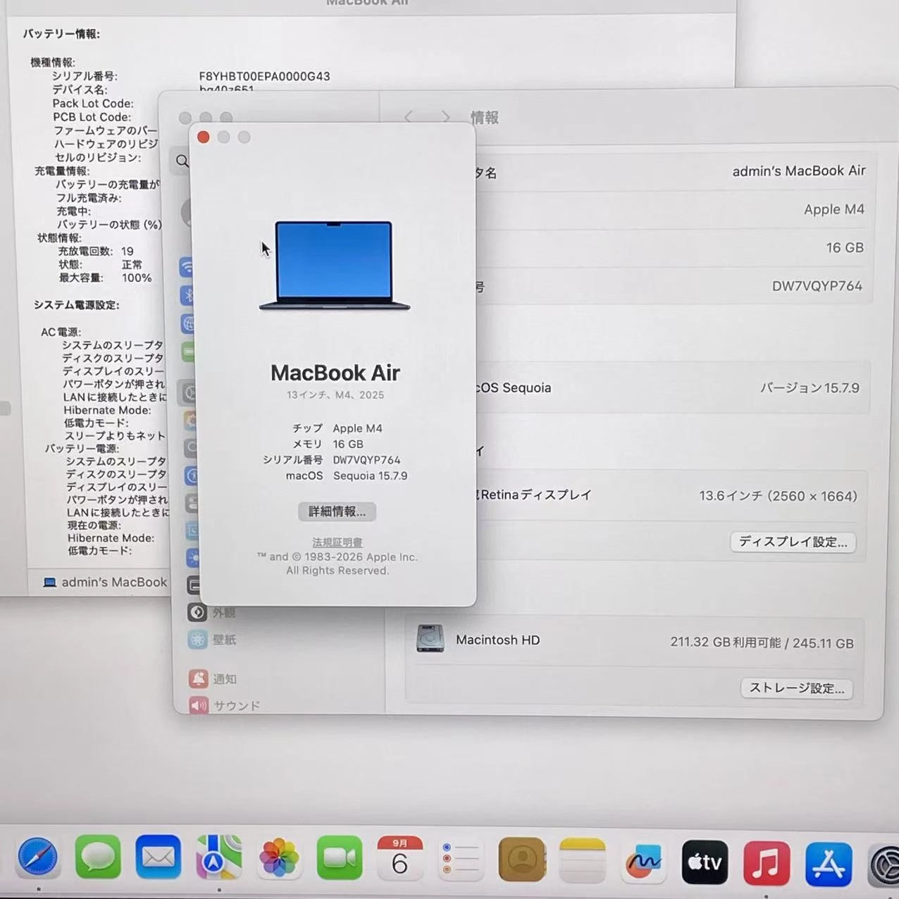This screenshot has height=899, width=899.
Task: Select the Wi-Fi icon in Settings sidebar
Action: click(187, 267)
